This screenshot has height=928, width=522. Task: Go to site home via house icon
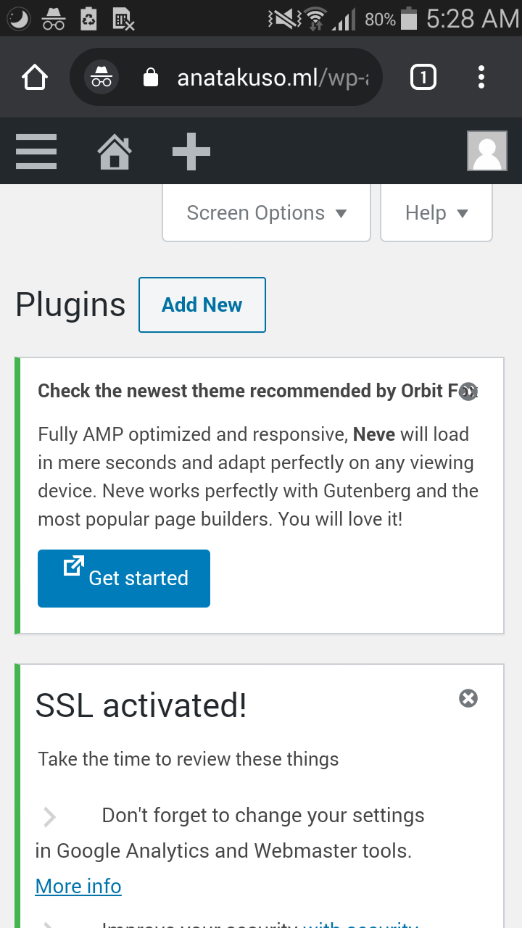click(115, 152)
